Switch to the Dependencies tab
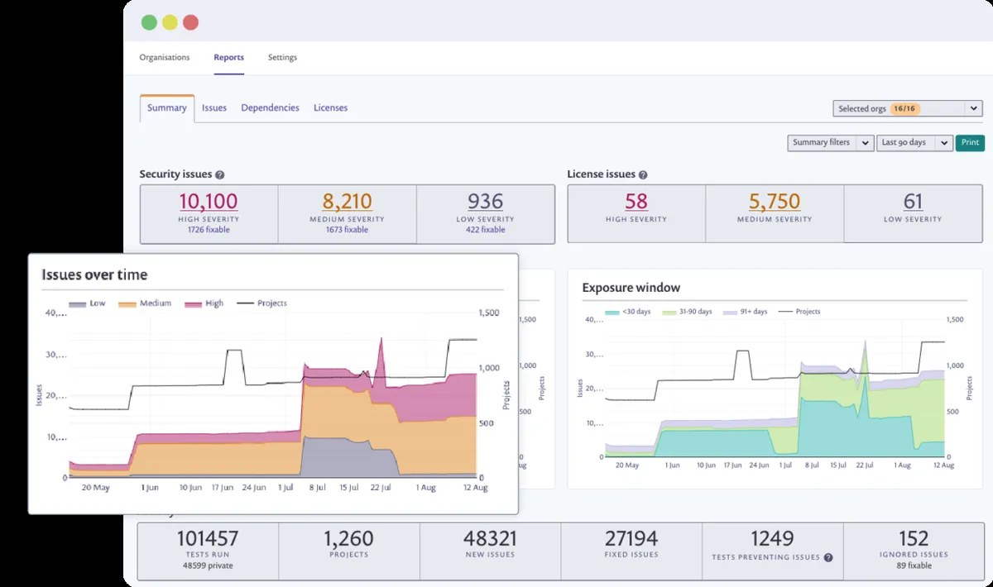This screenshot has height=587, width=993. point(270,108)
